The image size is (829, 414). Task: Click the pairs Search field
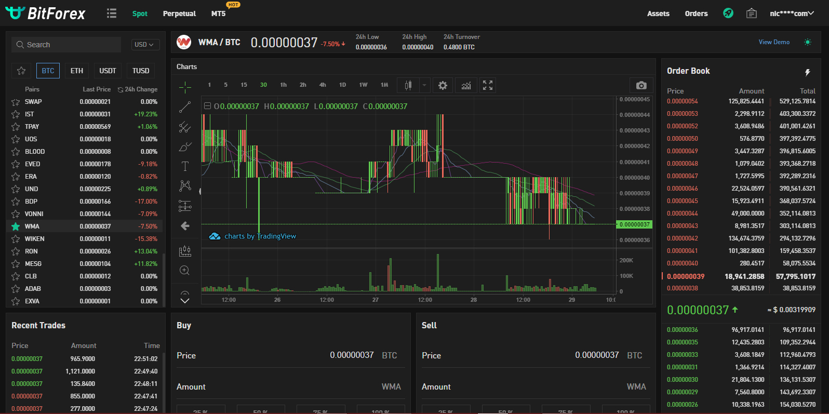click(66, 45)
